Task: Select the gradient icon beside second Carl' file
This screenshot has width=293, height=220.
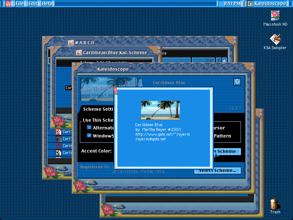Action: pos(59,139)
